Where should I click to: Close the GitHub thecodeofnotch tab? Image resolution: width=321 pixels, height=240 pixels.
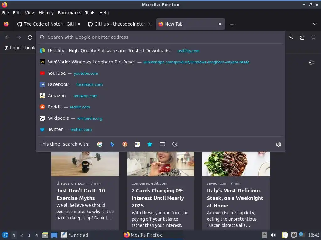(150, 24)
